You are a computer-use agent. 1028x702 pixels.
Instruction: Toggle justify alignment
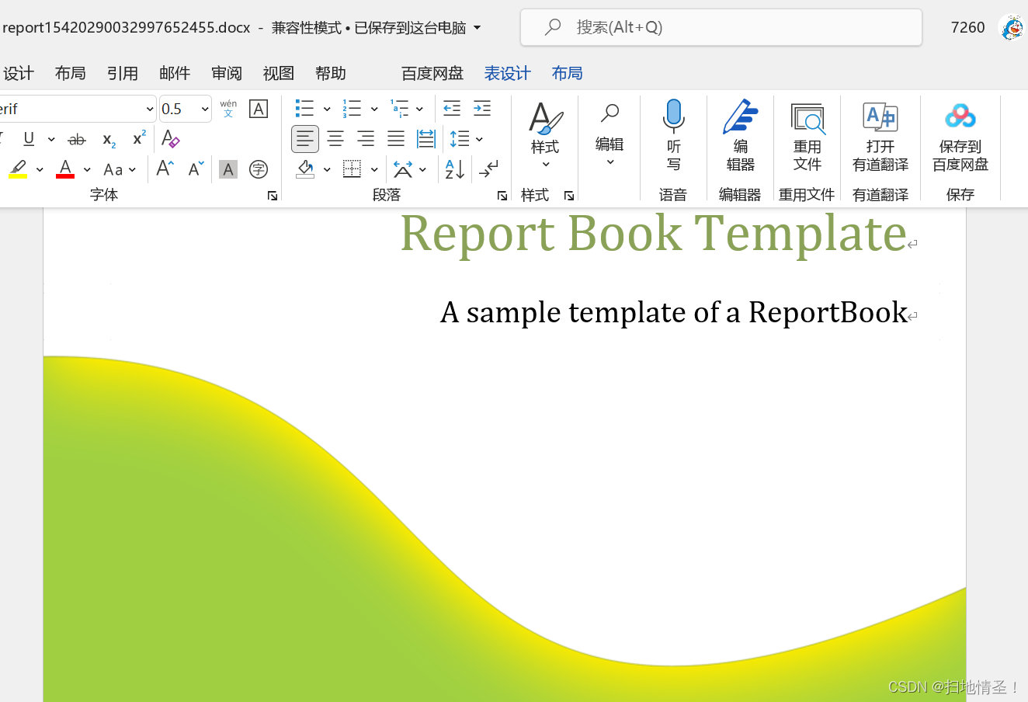click(396, 139)
